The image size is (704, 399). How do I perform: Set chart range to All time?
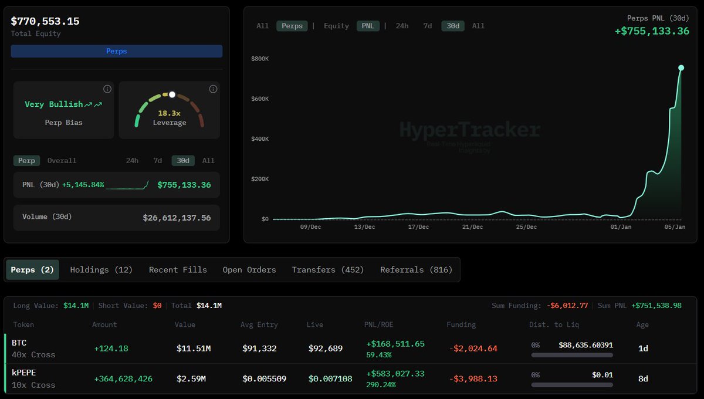click(x=478, y=26)
